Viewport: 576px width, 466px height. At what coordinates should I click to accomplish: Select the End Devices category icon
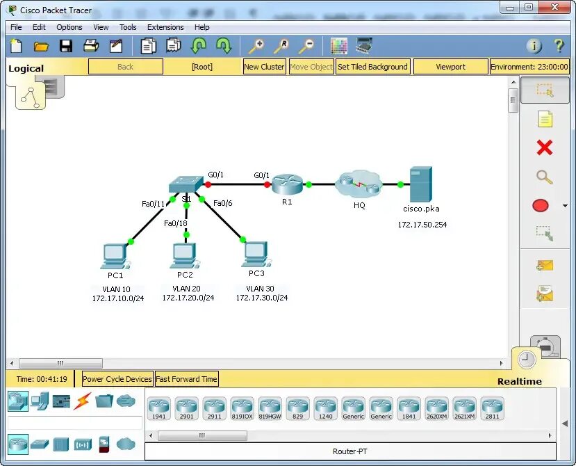(40, 401)
